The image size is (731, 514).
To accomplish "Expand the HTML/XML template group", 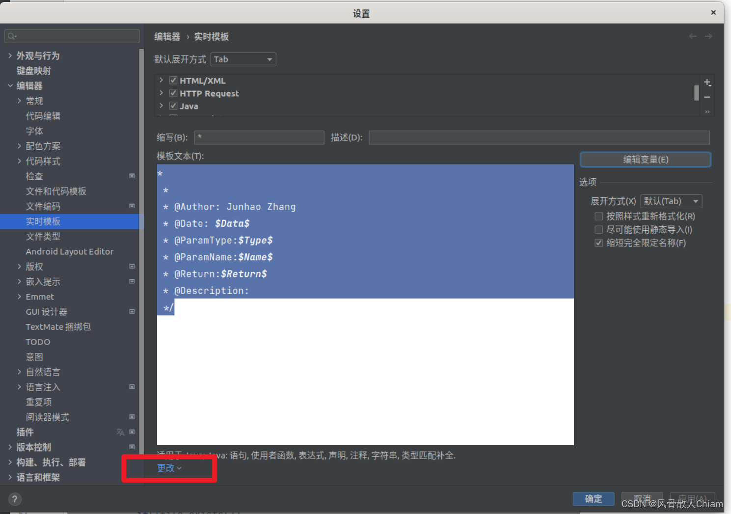I will point(162,80).
